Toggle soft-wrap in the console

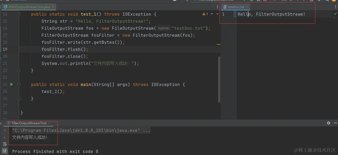(5, 144)
